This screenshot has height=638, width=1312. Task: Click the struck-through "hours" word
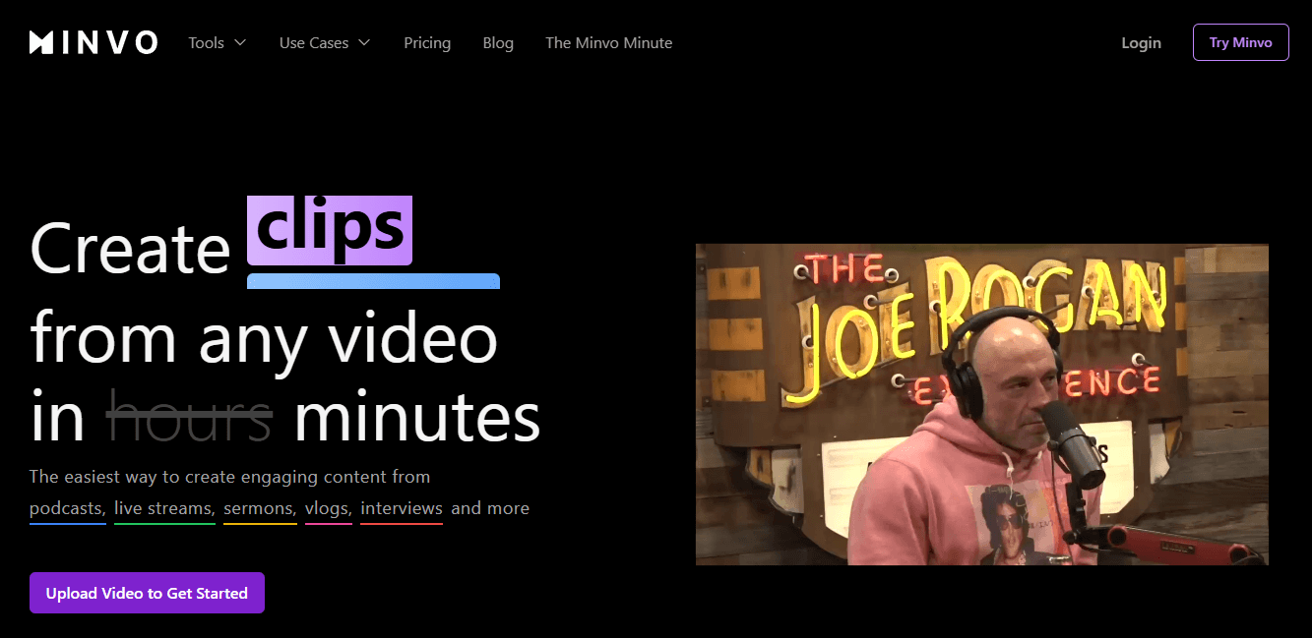point(189,418)
